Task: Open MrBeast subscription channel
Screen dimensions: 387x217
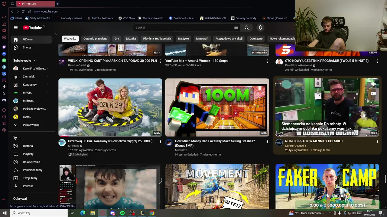Action: coord(31,101)
